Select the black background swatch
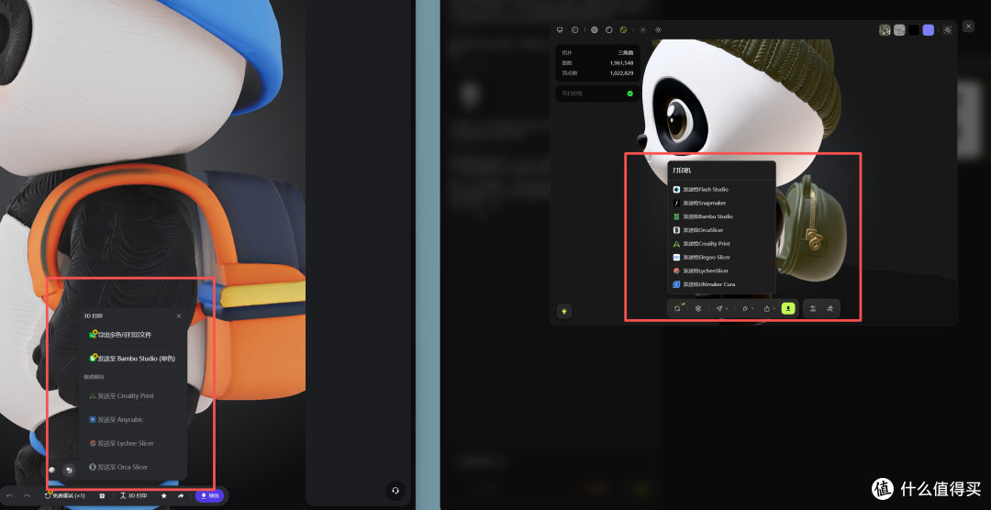The height and width of the screenshot is (510, 991). [x=914, y=29]
